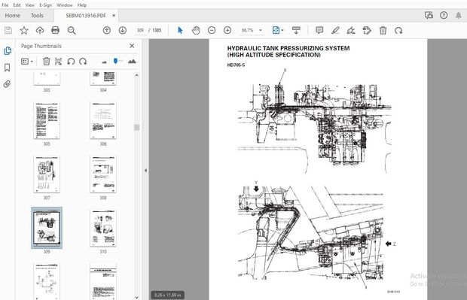Image resolution: width=467 pixels, height=300 pixels.
Task: Click the page number field showing 309
Action: (x=140, y=30)
